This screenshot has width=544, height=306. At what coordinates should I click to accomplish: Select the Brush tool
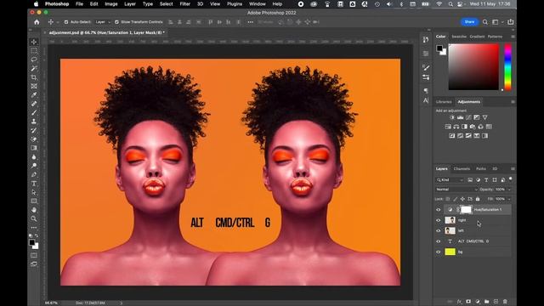34,112
